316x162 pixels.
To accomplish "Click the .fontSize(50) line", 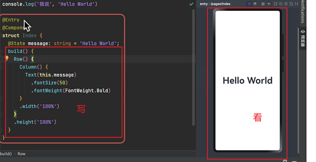I will click(49, 83).
